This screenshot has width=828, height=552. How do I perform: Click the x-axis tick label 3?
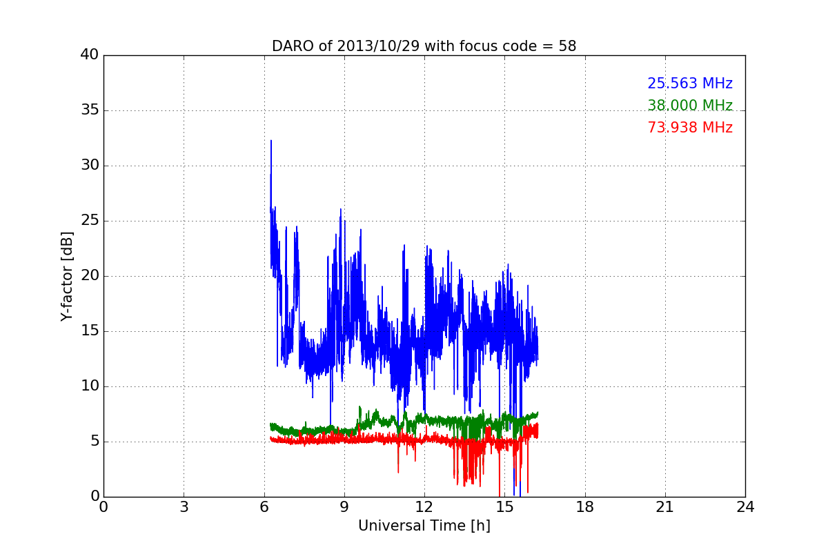[x=184, y=507]
